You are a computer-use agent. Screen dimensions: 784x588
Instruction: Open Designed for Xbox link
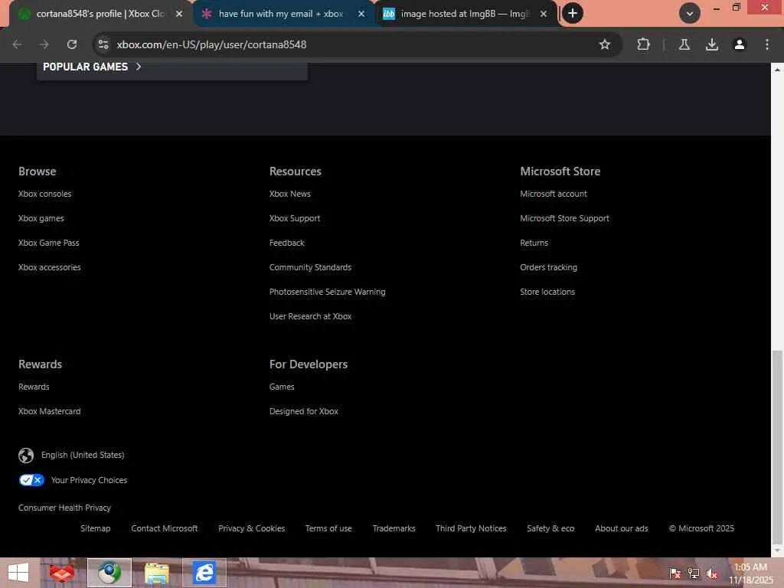304,411
